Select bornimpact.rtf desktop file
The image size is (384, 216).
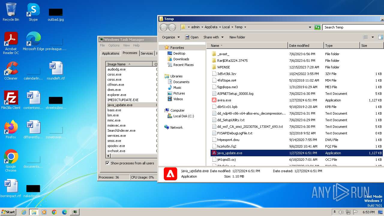(11, 188)
